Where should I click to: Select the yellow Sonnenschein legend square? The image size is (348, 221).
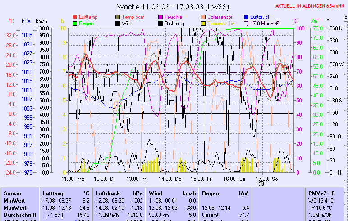pos(203,23)
